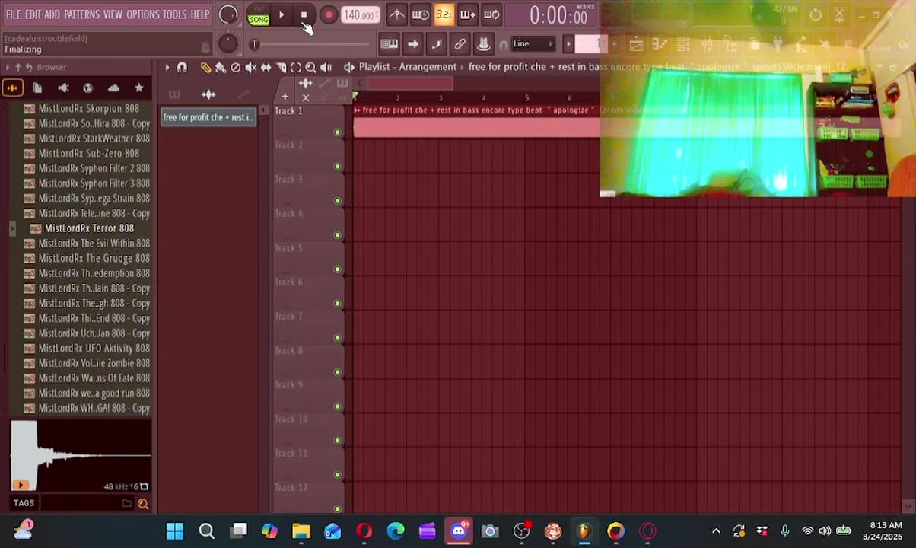Select the Draw pencil tool in playlist toolbar
The image size is (916, 548).
click(x=205, y=68)
